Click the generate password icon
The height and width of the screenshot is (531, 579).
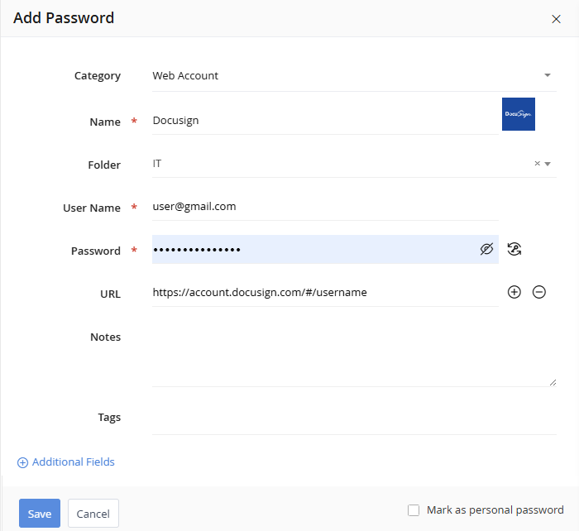[x=514, y=249]
